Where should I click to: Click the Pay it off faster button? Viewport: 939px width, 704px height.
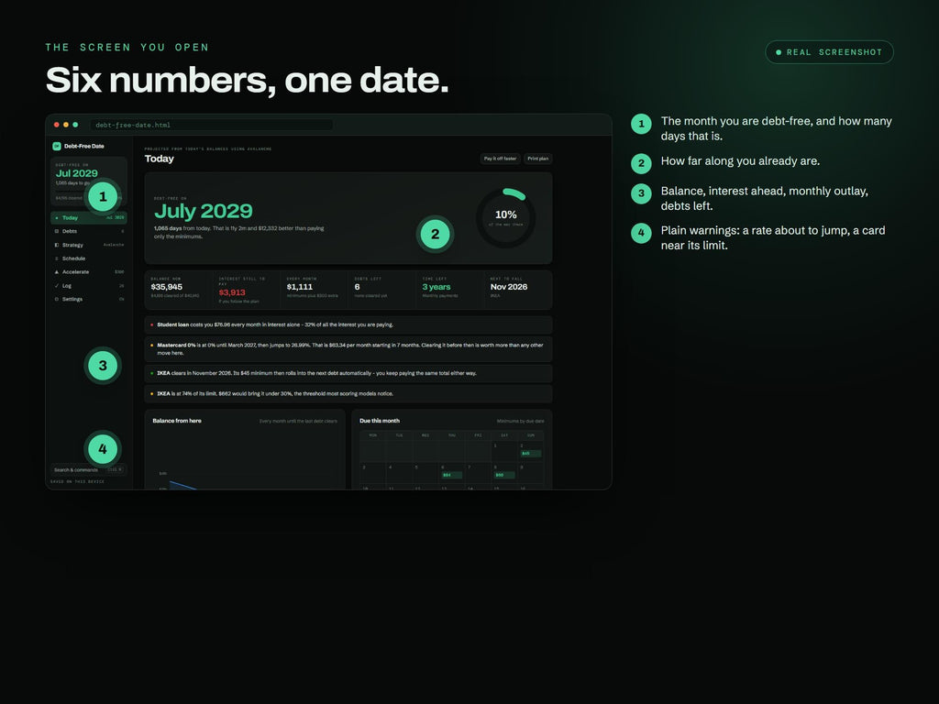coord(500,159)
